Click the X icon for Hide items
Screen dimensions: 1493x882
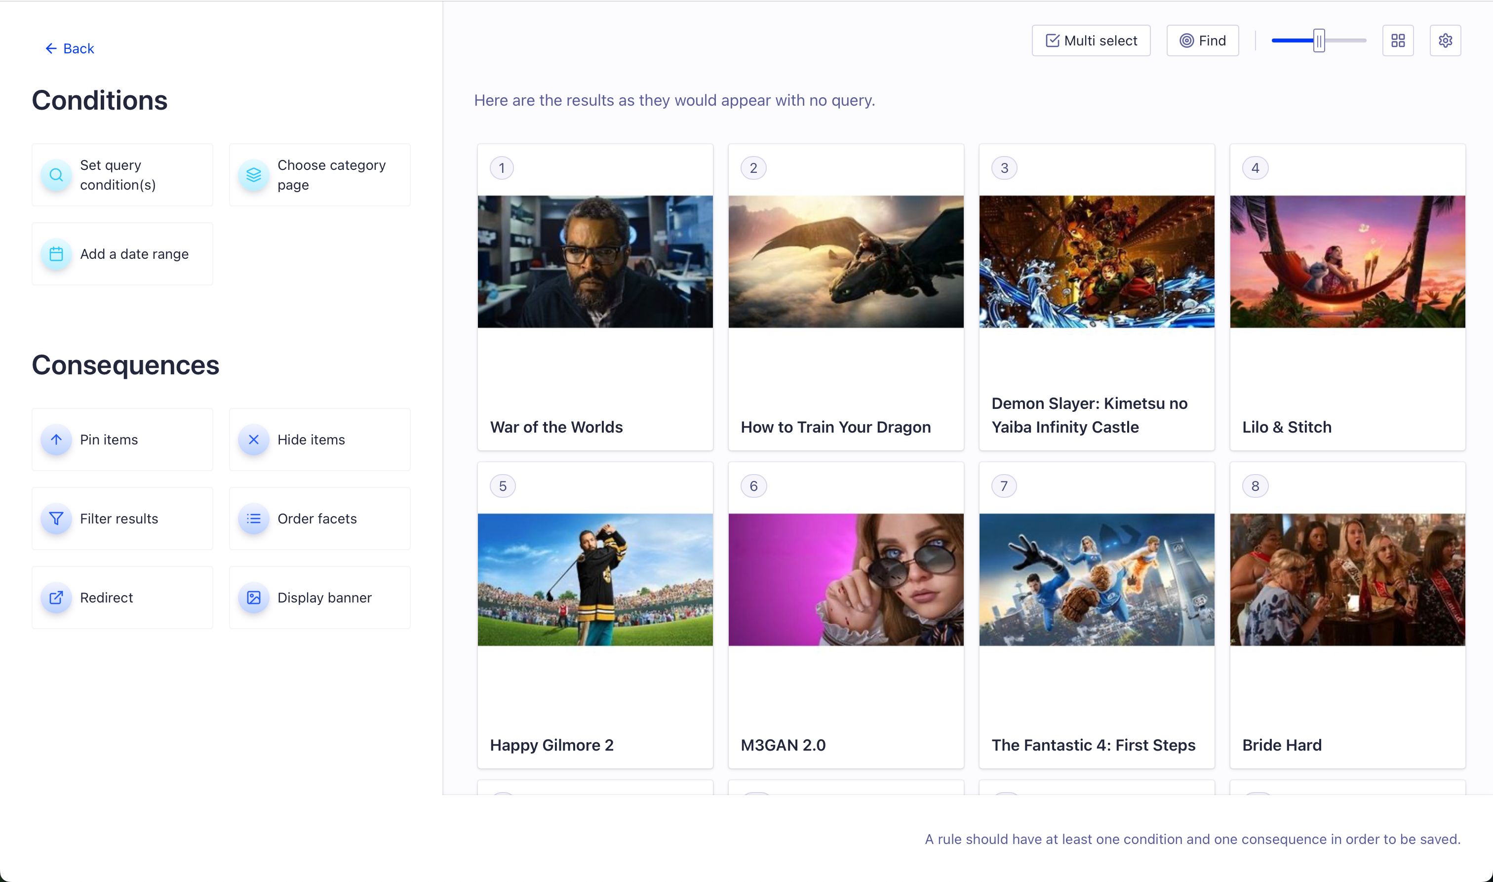pos(254,440)
